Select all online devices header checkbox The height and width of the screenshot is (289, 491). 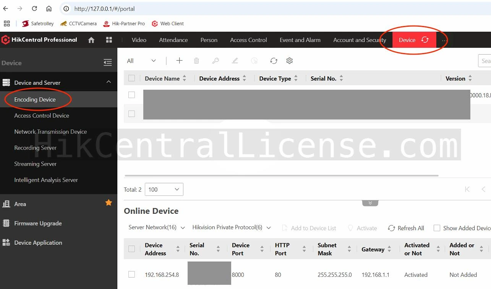click(132, 249)
